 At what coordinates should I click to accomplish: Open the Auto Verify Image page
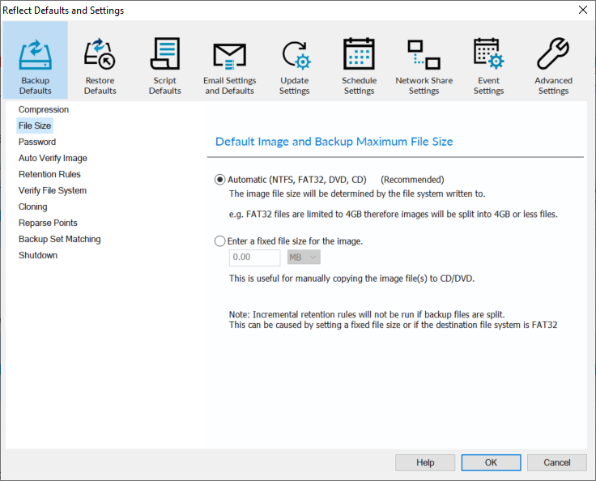point(53,158)
